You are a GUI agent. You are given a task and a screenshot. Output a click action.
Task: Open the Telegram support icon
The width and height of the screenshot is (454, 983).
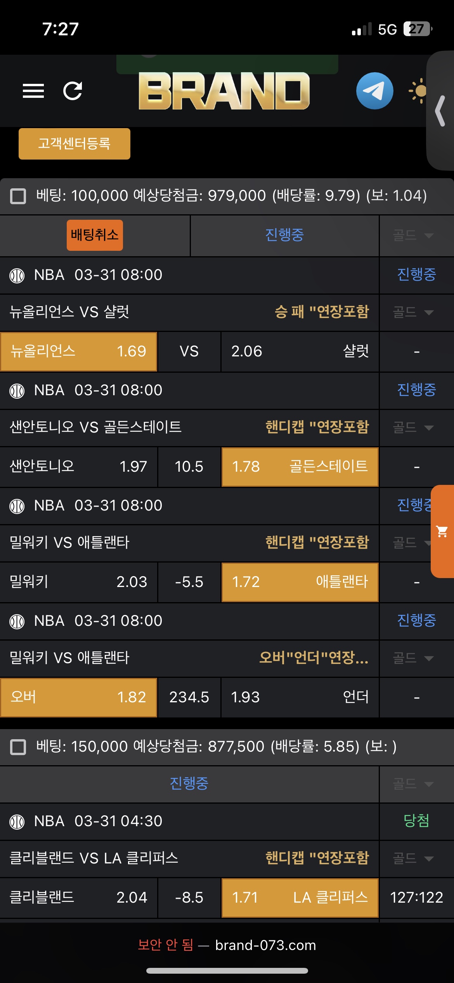(374, 91)
